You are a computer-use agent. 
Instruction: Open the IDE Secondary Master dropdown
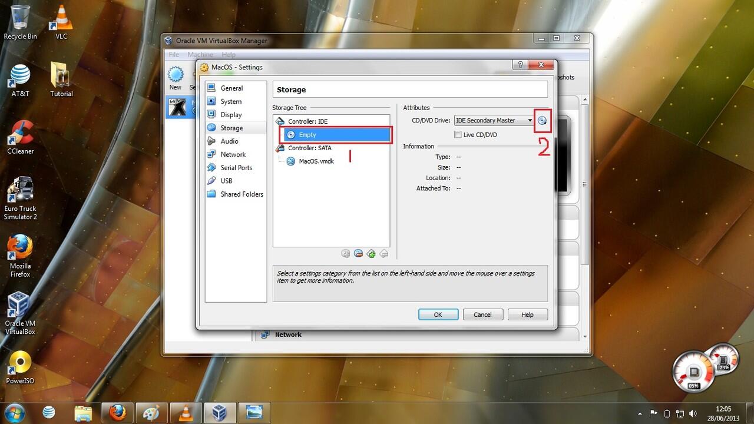point(494,120)
